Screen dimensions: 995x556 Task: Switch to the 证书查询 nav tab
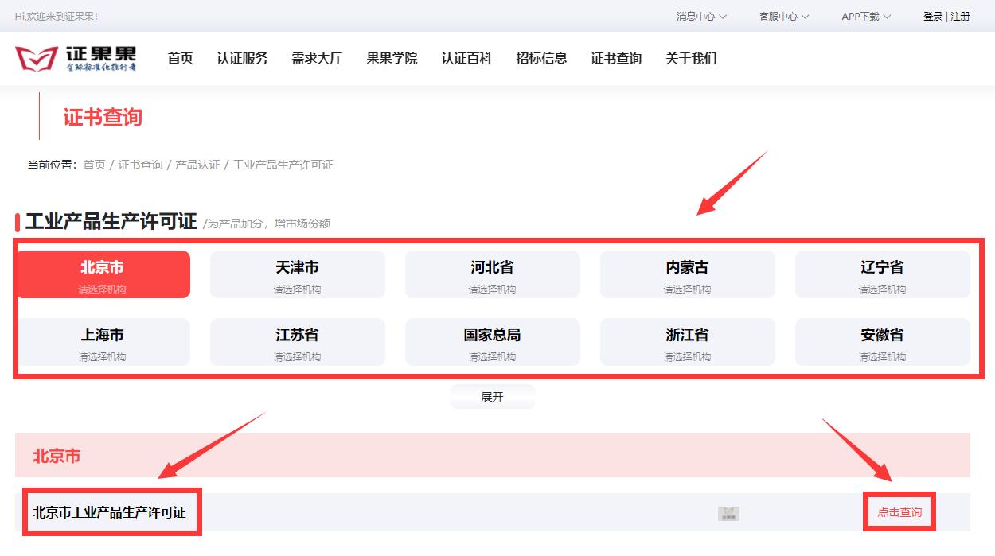615,58
